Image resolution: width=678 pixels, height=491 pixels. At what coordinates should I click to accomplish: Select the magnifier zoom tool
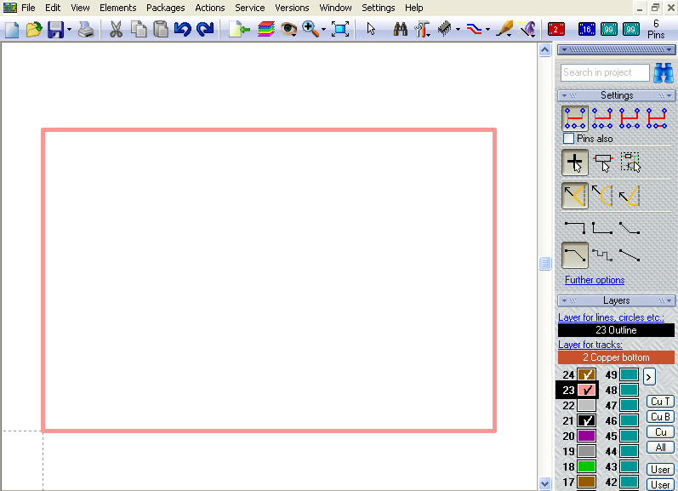310,30
